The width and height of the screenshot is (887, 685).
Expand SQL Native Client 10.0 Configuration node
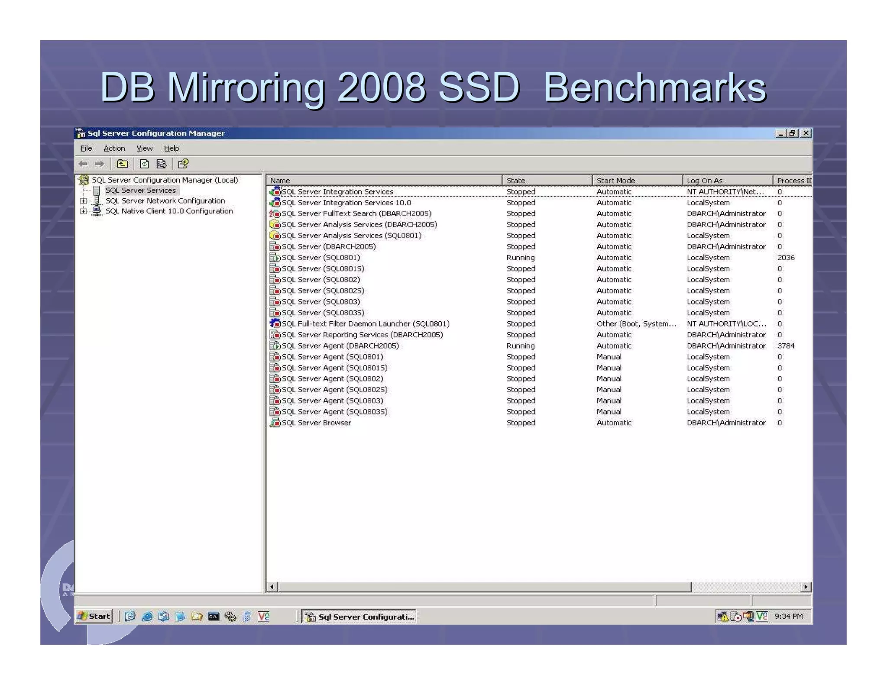click(x=83, y=211)
